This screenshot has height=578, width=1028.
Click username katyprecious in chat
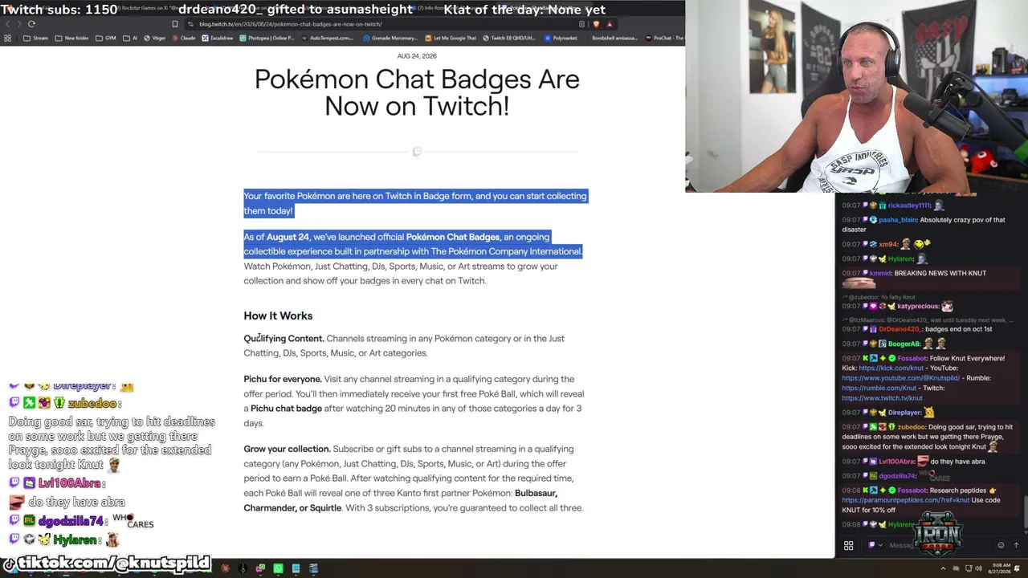(x=918, y=306)
